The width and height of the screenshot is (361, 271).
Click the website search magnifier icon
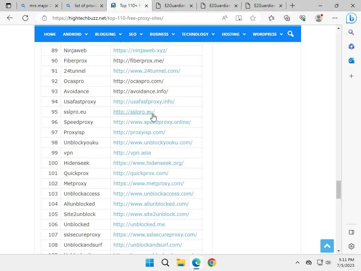(x=290, y=34)
